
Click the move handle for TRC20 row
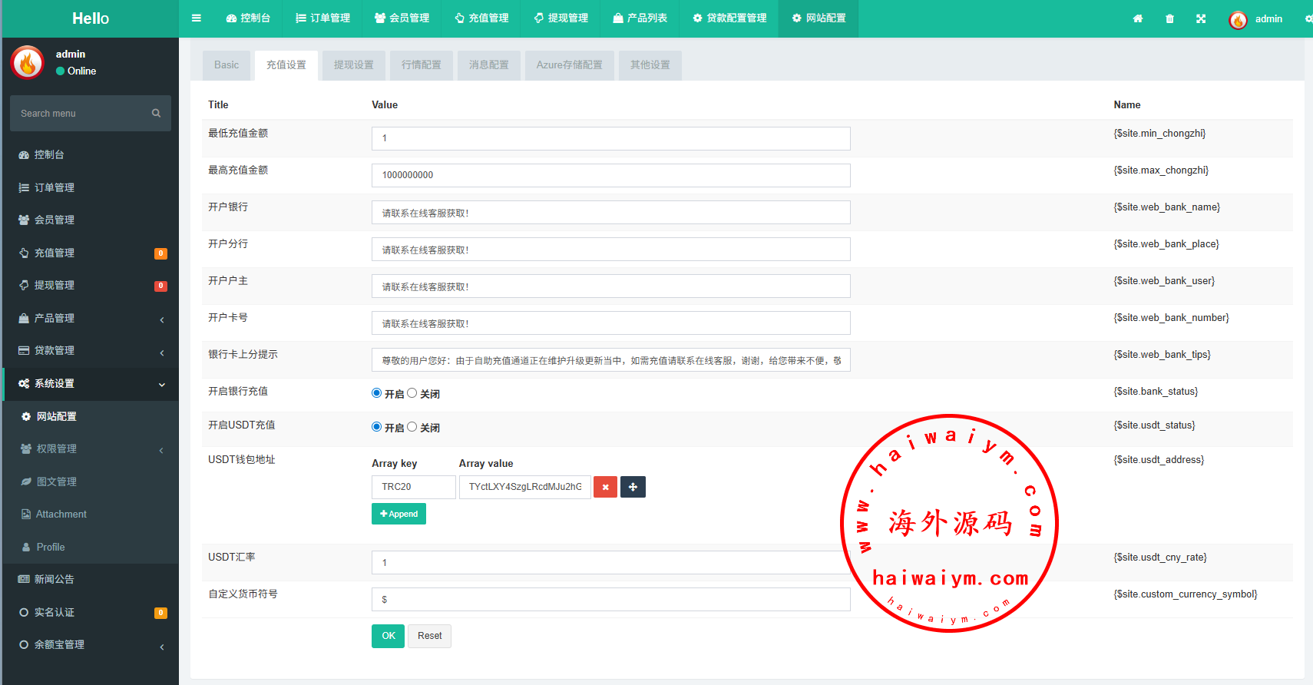(x=633, y=487)
